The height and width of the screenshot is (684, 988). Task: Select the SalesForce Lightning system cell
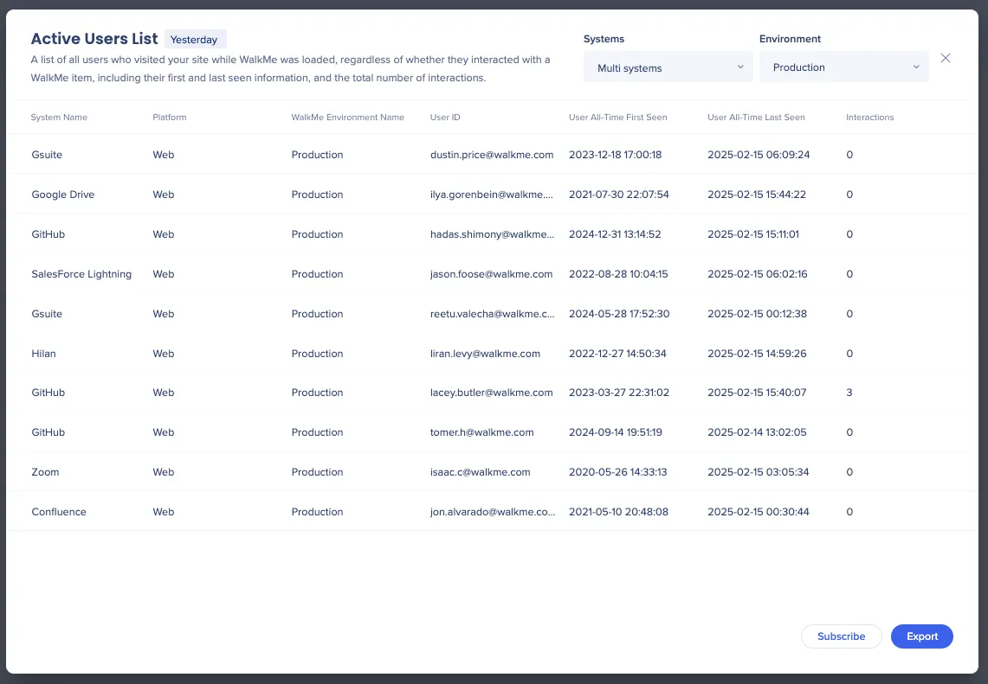81,274
